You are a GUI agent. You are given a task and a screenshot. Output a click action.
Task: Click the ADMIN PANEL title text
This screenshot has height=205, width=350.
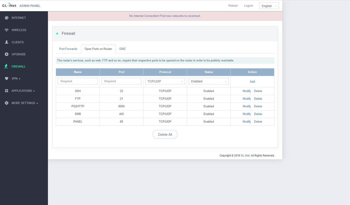pos(30,6)
